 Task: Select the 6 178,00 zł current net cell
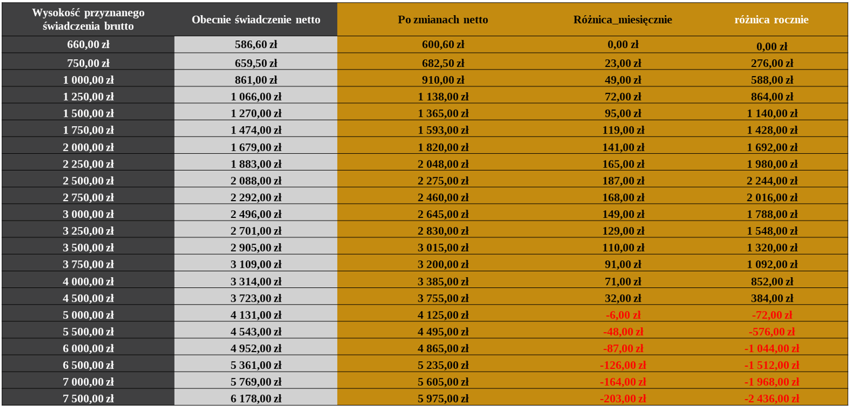pos(256,398)
